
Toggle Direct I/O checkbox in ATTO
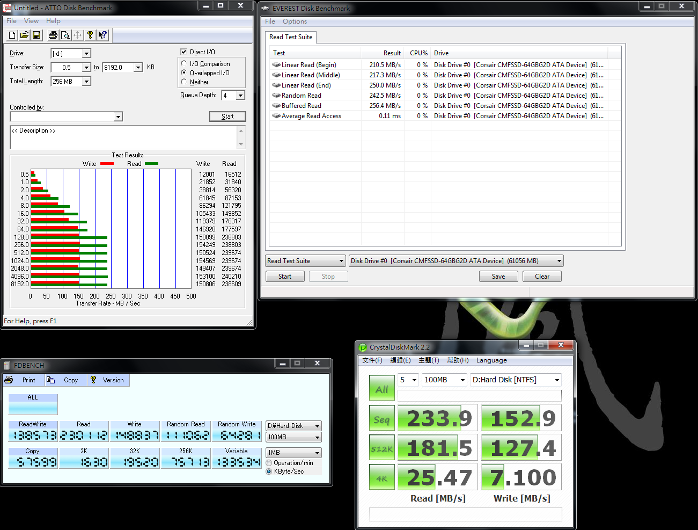[184, 52]
